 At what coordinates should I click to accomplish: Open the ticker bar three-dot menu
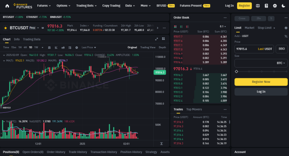tap(164, 28)
